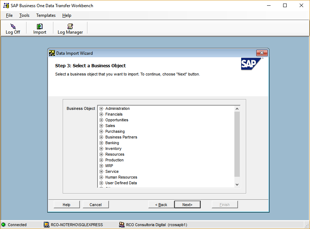Click the Workbench app icon in title bar
The width and height of the screenshot is (310, 229).
click(x=6, y=5)
